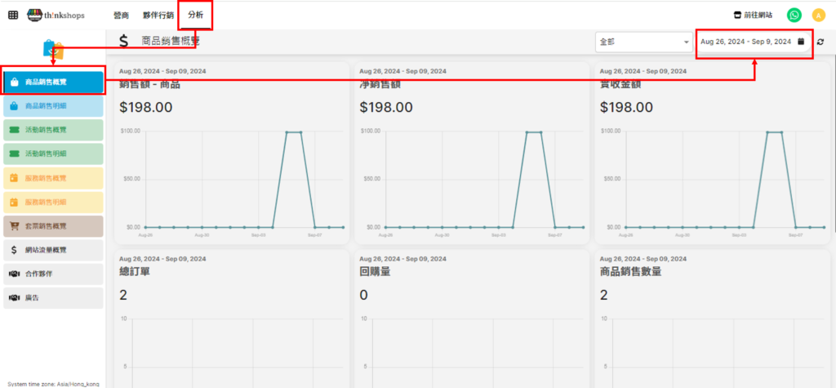Open 套票銷售概覽 in the sidebar
Image resolution: width=836 pixels, height=388 pixels.
(x=52, y=225)
